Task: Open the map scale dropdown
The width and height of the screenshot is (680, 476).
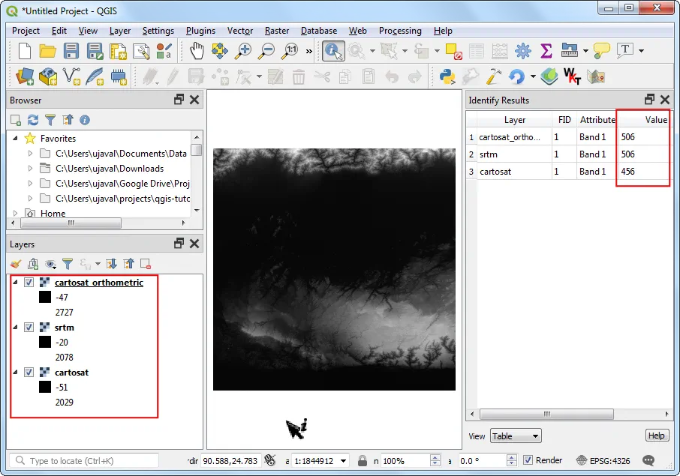Action: point(344,460)
